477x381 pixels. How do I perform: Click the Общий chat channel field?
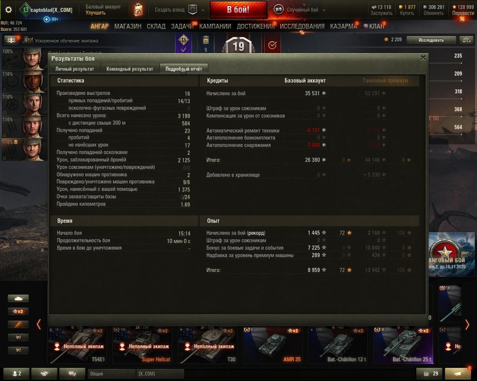(x=112, y=373)
